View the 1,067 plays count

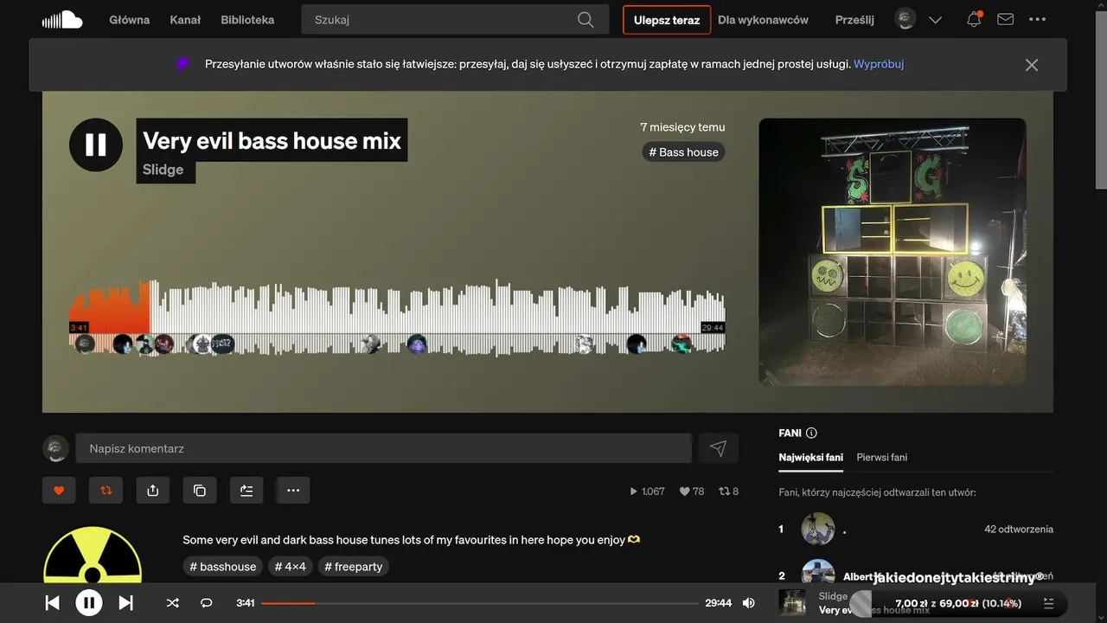pos(647,491)
